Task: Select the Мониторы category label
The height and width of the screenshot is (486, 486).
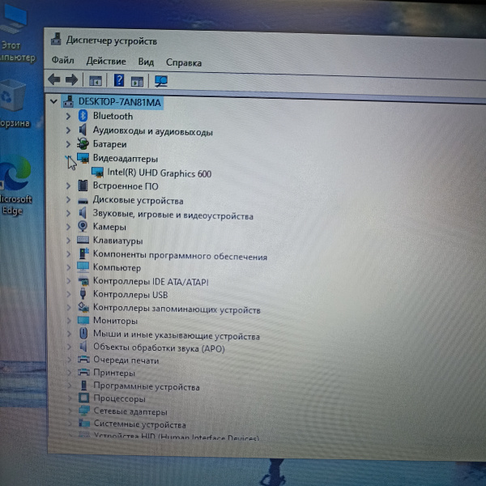Action: point(115,321)
